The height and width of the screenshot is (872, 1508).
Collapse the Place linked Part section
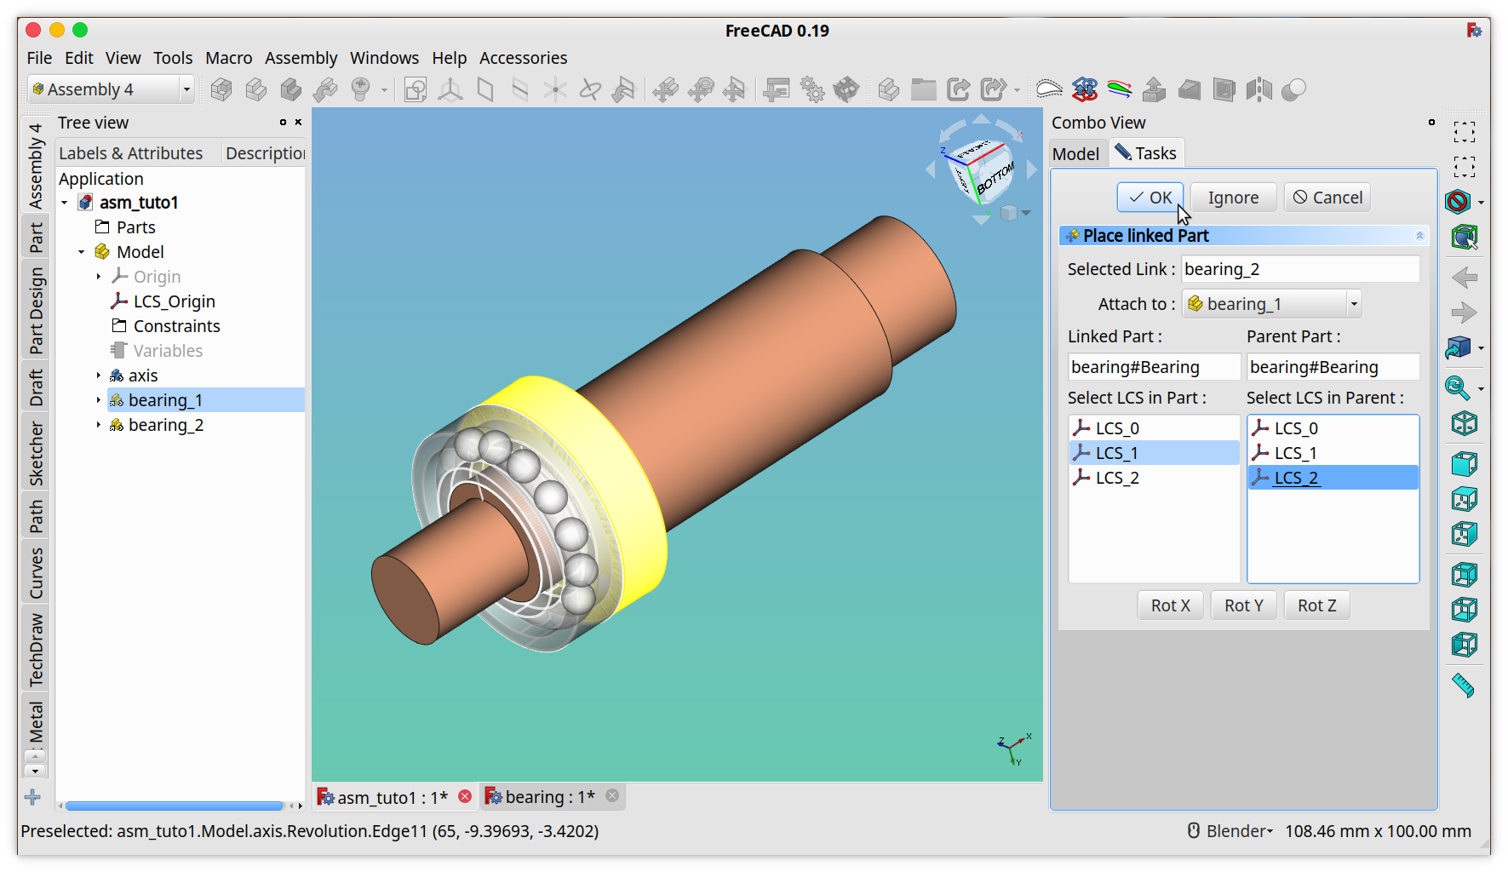(1419, 236)
